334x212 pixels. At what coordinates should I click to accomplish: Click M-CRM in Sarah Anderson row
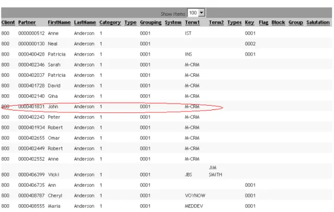192,64
